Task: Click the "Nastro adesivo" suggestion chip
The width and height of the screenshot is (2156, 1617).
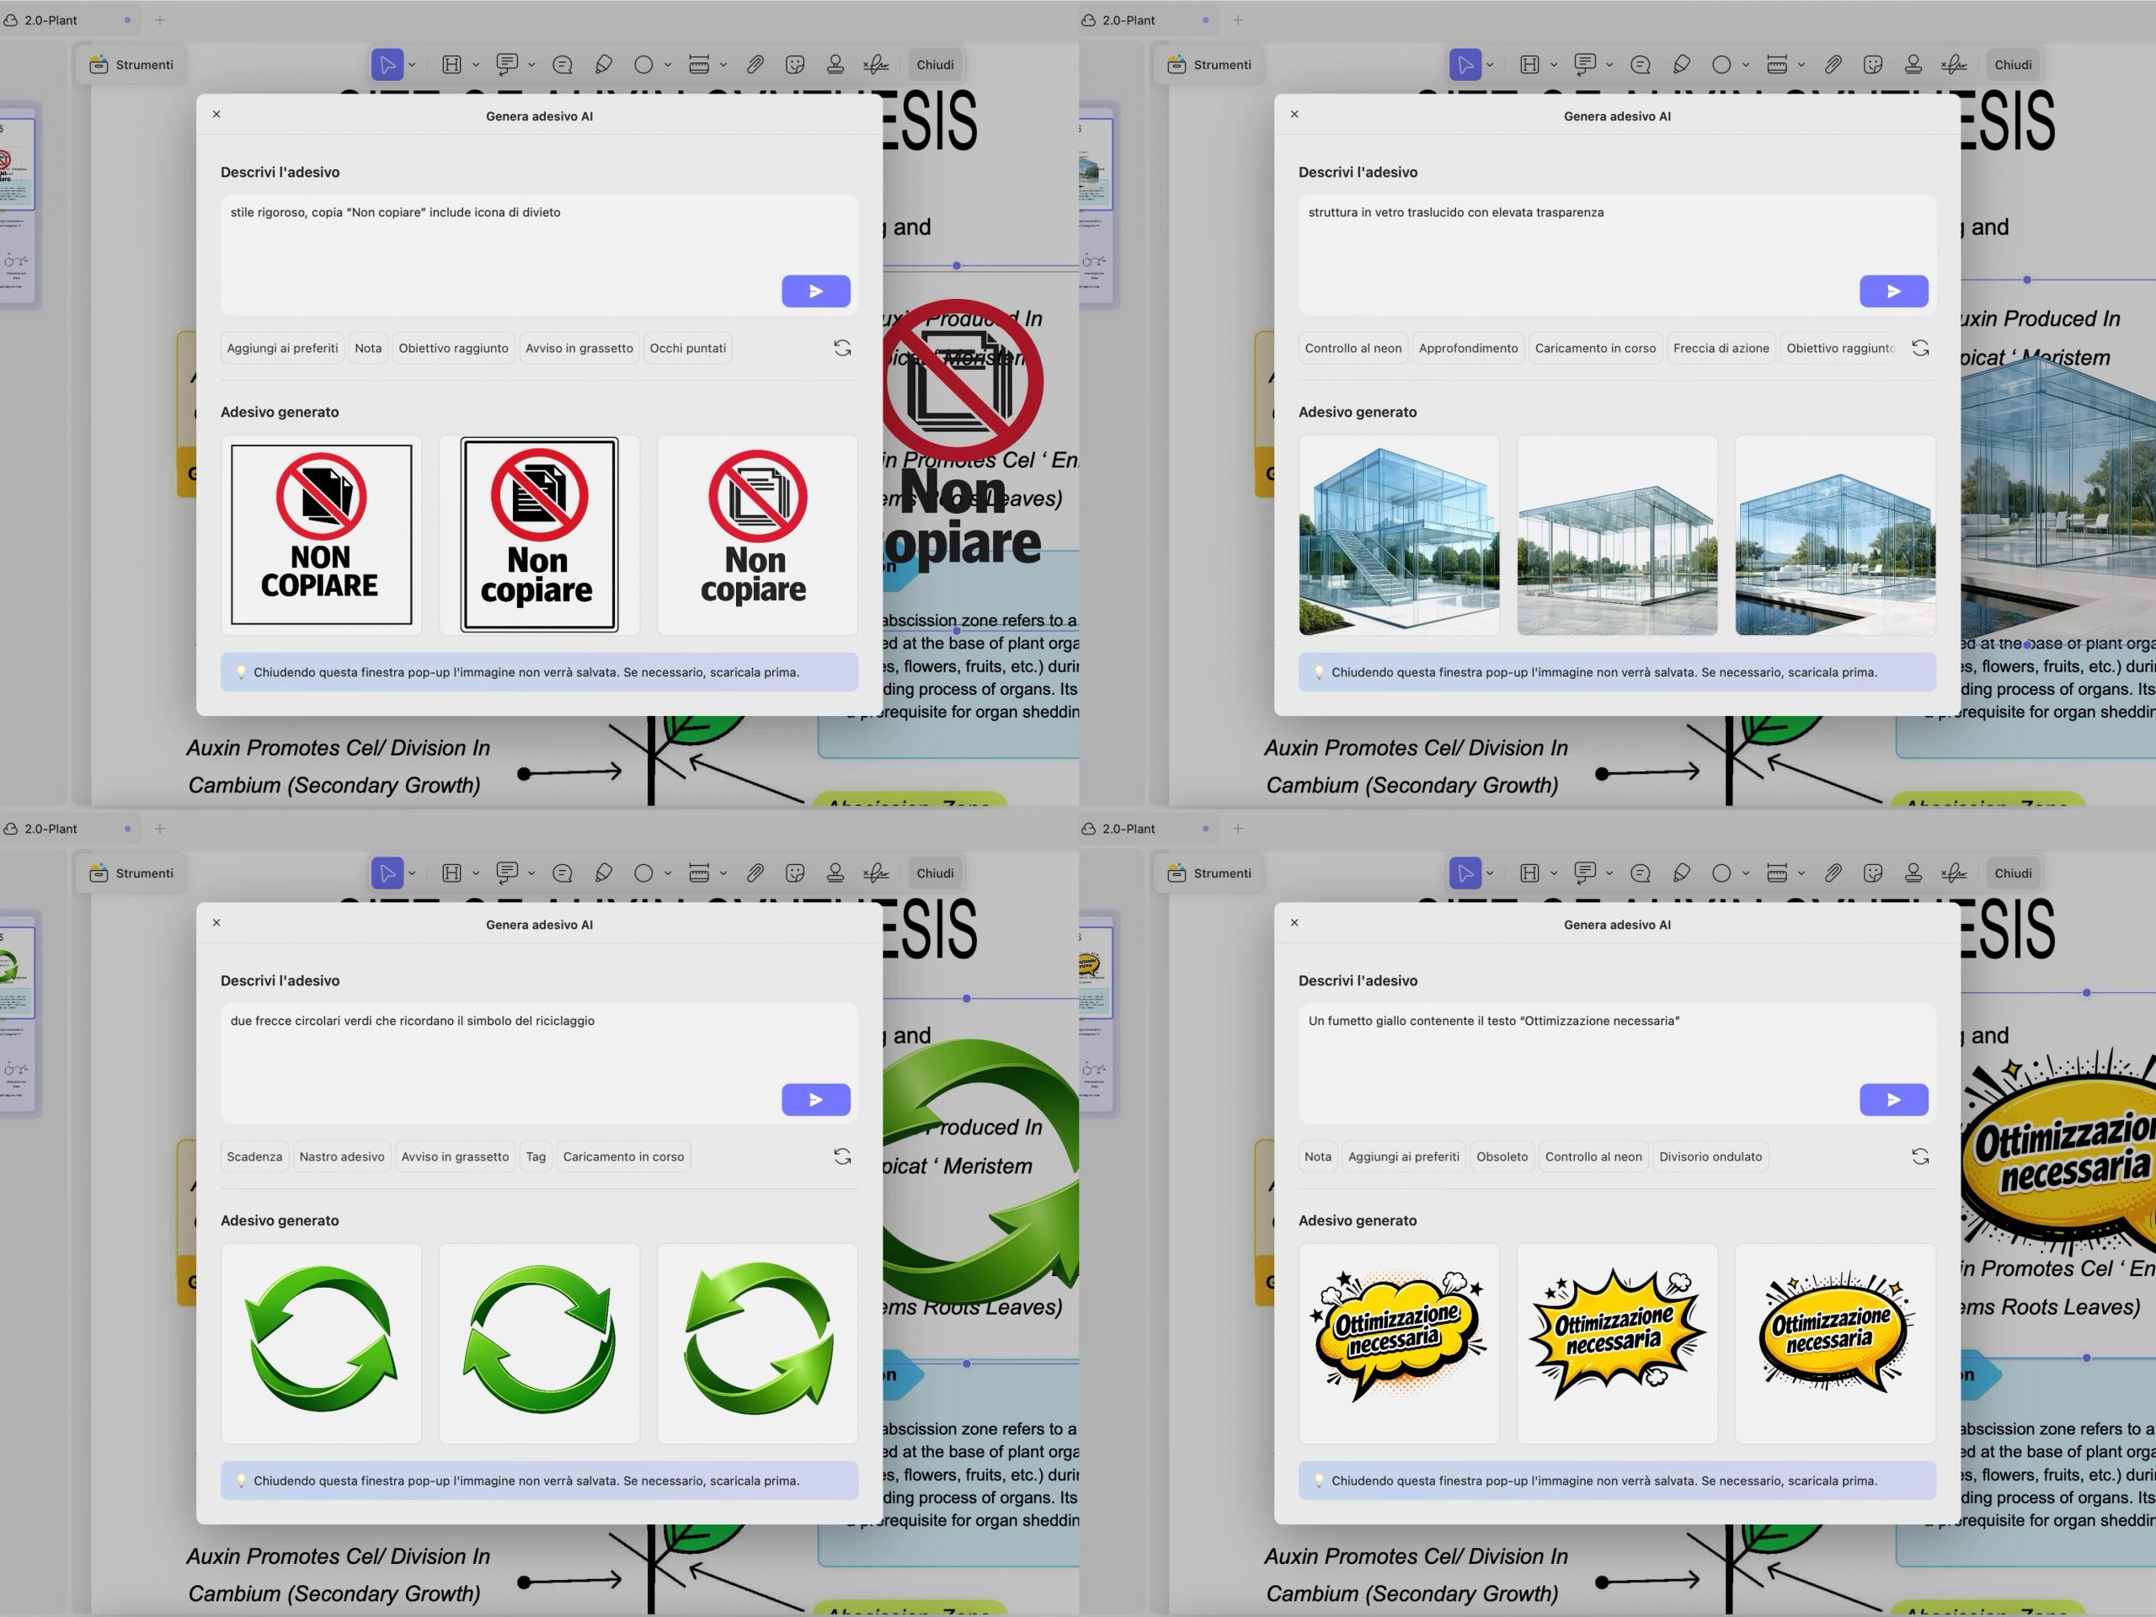Action: click(x=341, y=1156)
